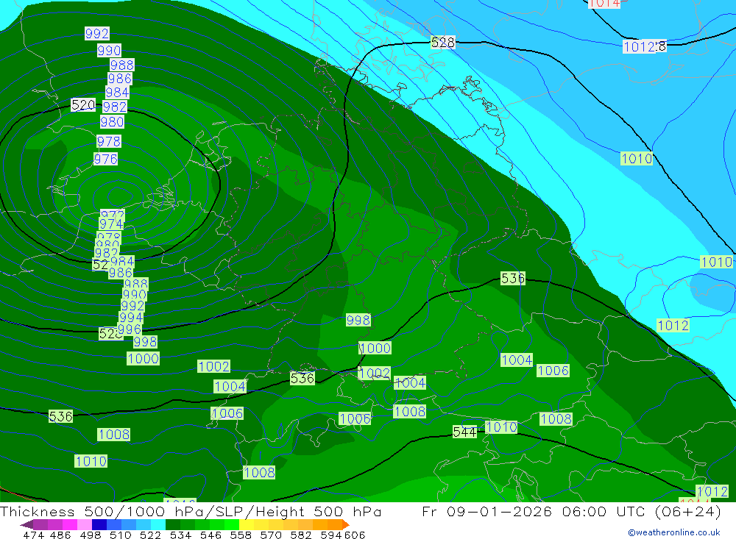This screenshot has width=736, height=539.
Task: Click the map title 'Thickness 500/1000 hPa/SLP/Height 500 hPa'
Action: [191, 511]
